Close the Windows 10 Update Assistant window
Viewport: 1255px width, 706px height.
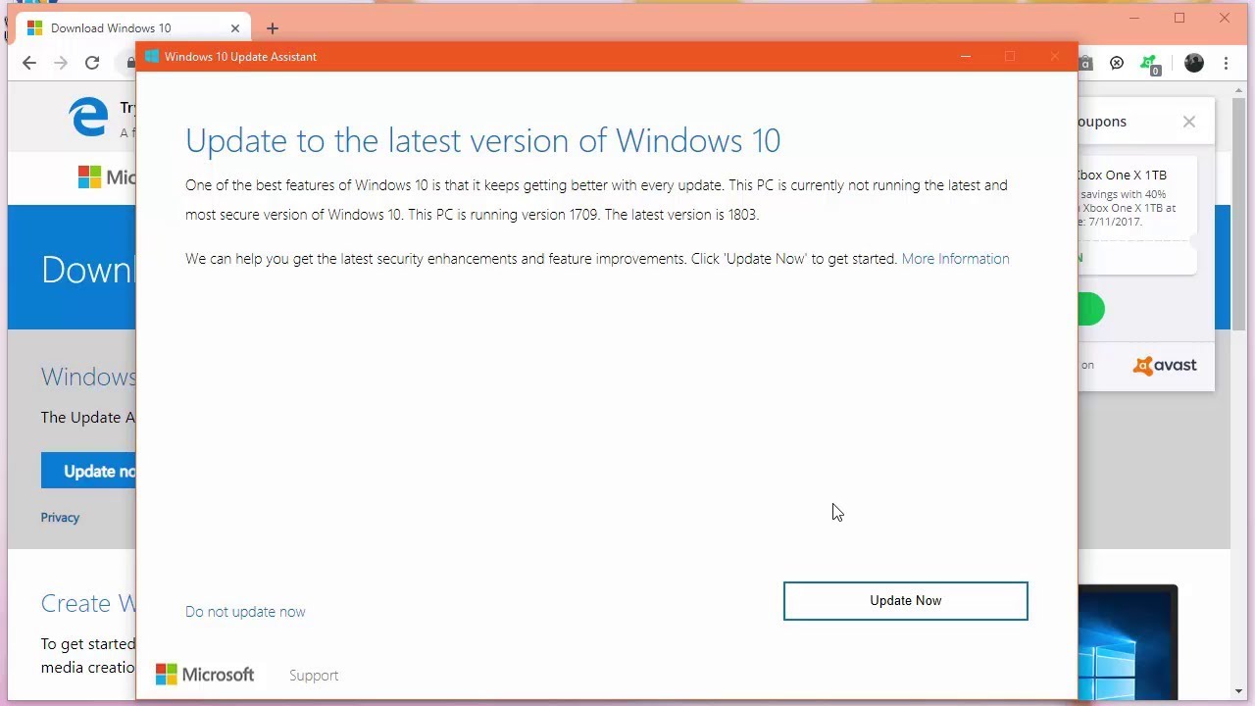tap(1055, 57)
